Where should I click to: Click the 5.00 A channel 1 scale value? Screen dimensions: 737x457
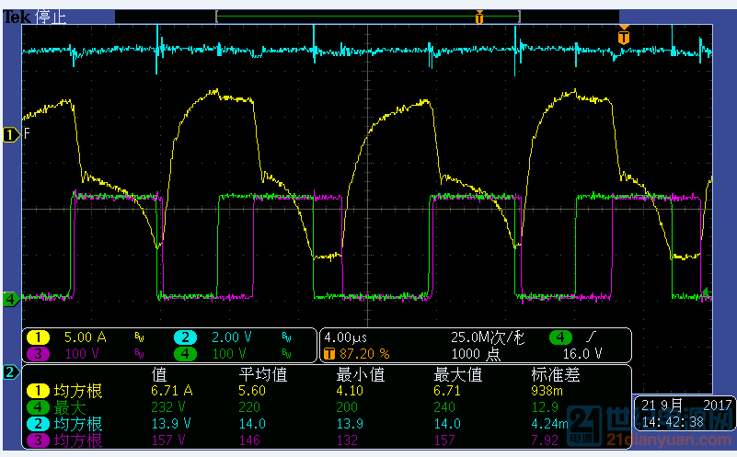85,337
